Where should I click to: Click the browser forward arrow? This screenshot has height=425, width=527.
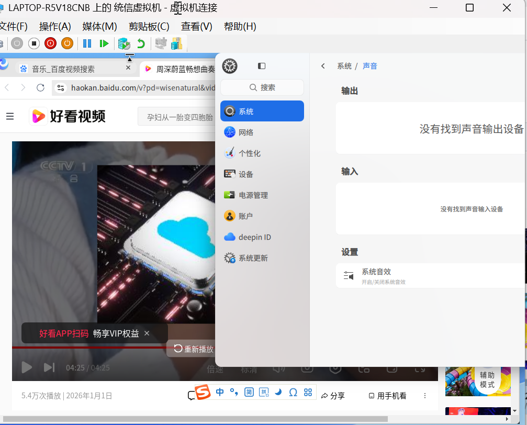coord(23,88)
